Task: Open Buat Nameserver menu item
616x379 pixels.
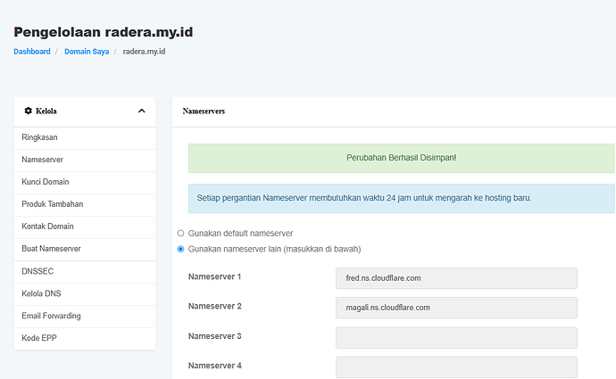Action: coord(85,250)
